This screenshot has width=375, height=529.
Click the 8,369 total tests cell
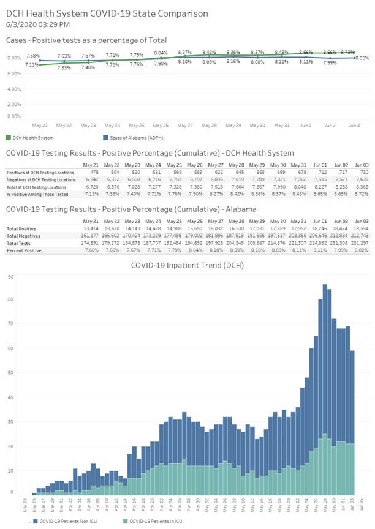(362, 187)
